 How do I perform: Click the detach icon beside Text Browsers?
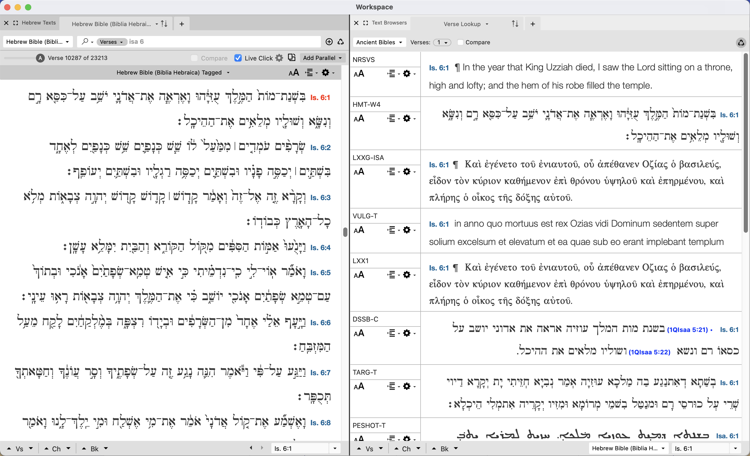pos(366,23)
